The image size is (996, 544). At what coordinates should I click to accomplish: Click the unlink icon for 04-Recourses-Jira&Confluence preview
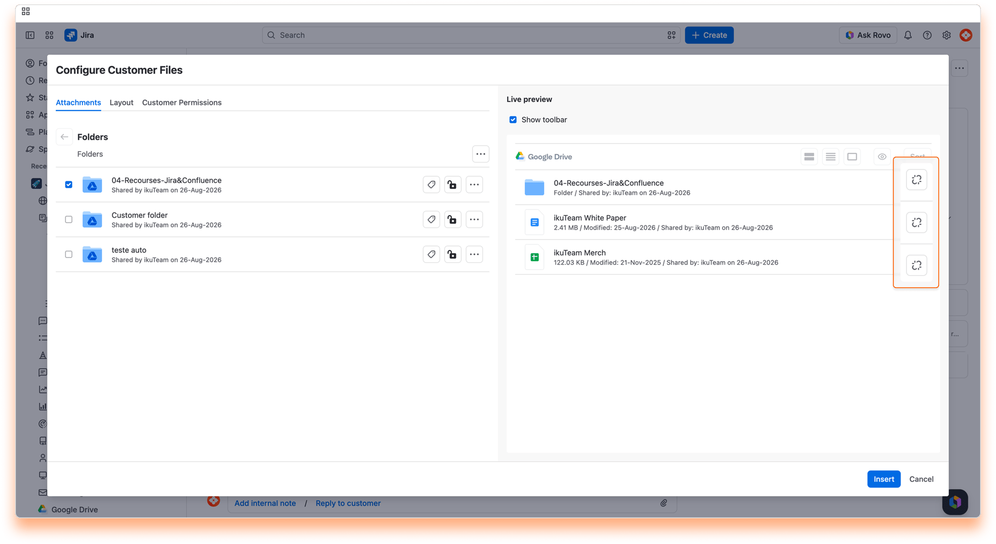pos(917,180)
